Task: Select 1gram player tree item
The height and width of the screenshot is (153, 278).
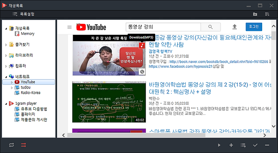Action: tap(23, 103)
